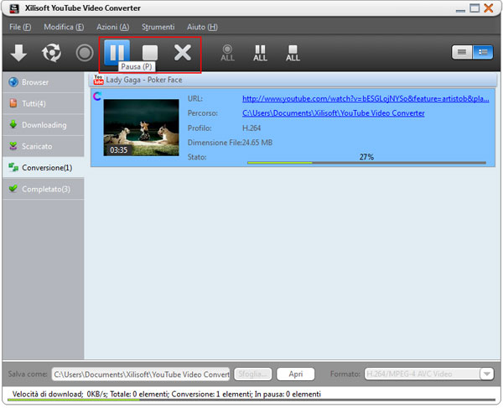Open the Browser sidebar section
The image size is (503, 408).
tap(44, 82)
